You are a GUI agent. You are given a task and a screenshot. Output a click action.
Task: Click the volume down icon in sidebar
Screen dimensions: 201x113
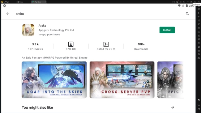(x=199, y=17)
